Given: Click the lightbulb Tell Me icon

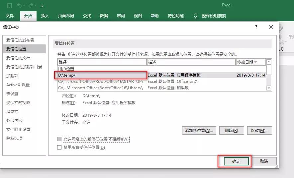Looking at the screenshot, I should tap(195, 16).
